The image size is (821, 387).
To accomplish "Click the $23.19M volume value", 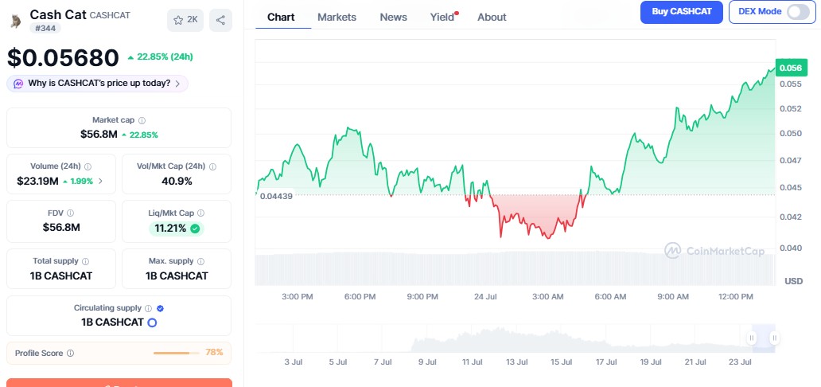I will 37,181.
